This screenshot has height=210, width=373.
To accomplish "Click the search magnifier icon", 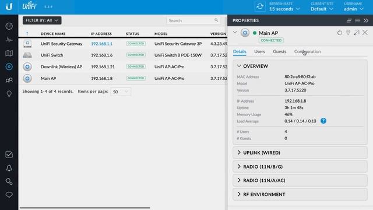I will (216, 20).
